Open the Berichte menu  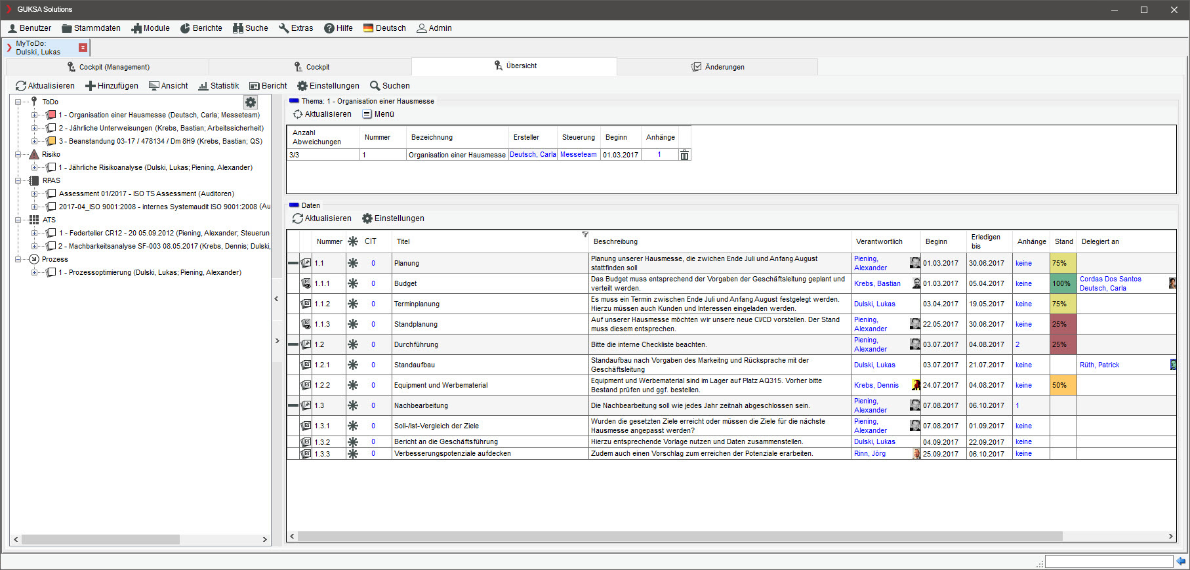click(201, 28)
